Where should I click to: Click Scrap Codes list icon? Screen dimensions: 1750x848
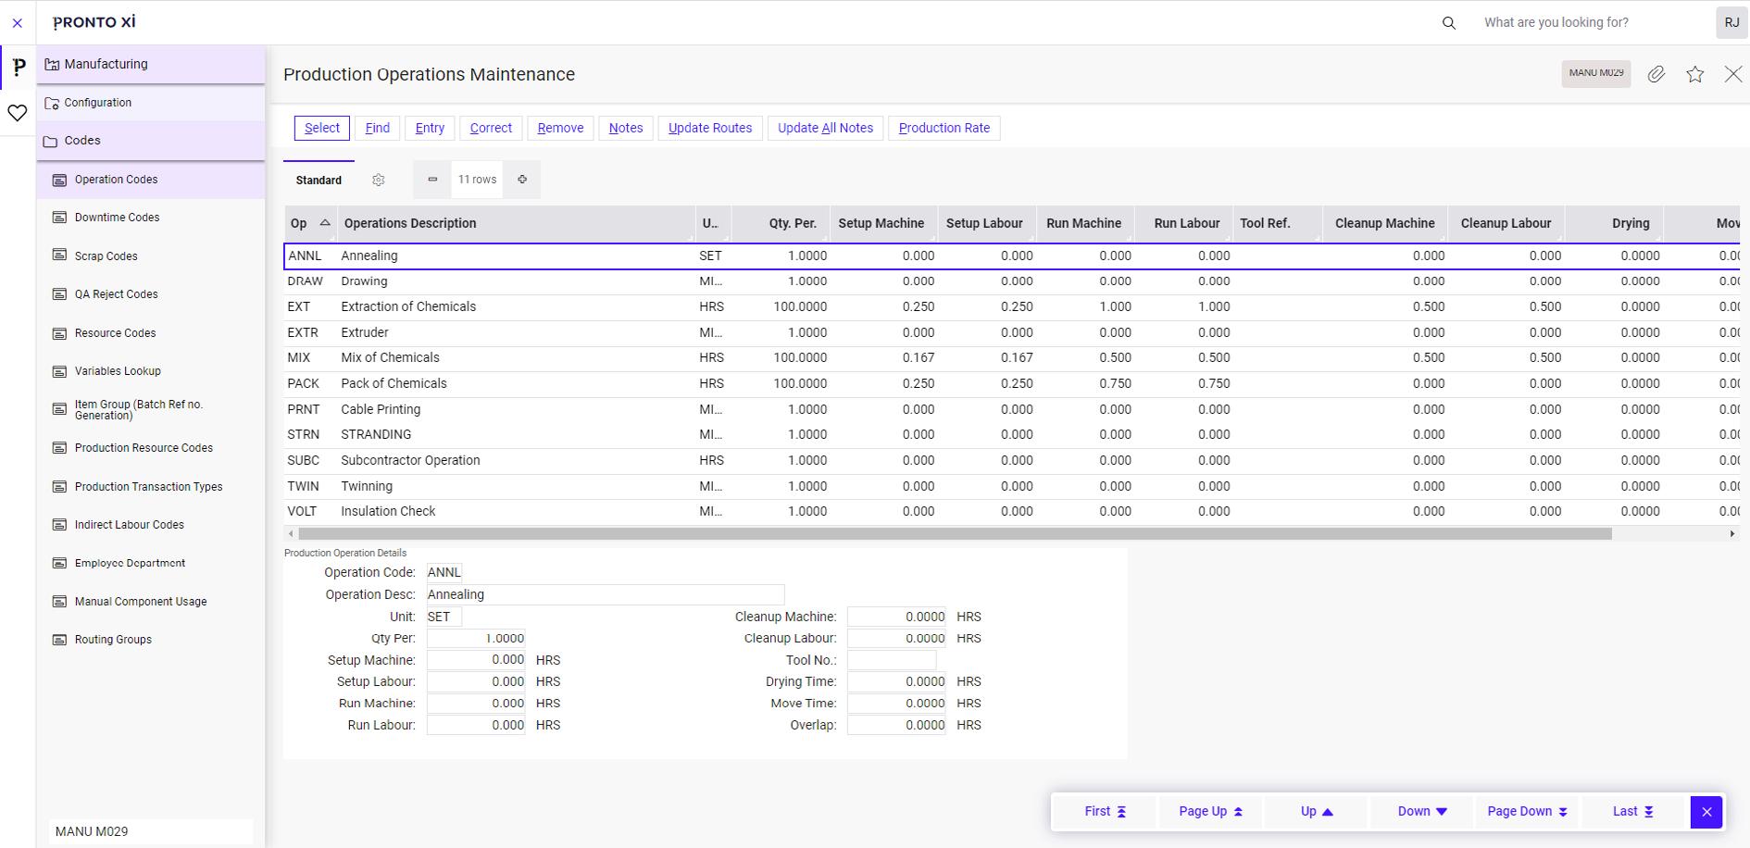click(59, 256)
